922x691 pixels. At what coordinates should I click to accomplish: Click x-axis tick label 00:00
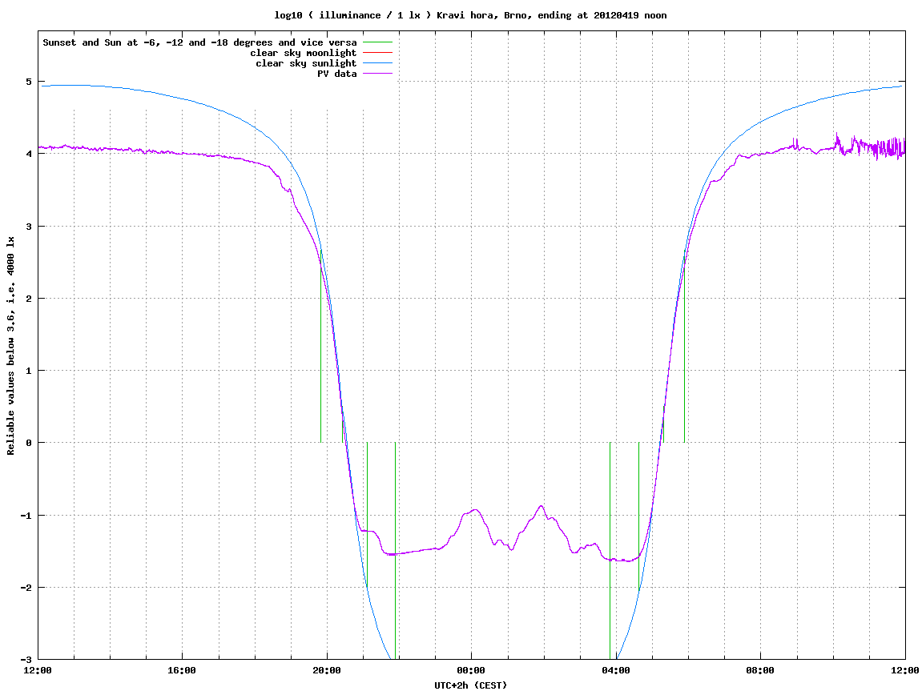click(x=472, y=670)
